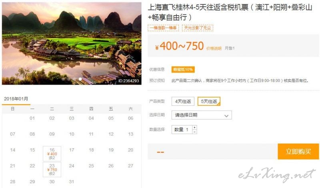320x188 pixels.
Task: Click the 一桅渔歌一桅春 tag
Action: coord(163,28)
